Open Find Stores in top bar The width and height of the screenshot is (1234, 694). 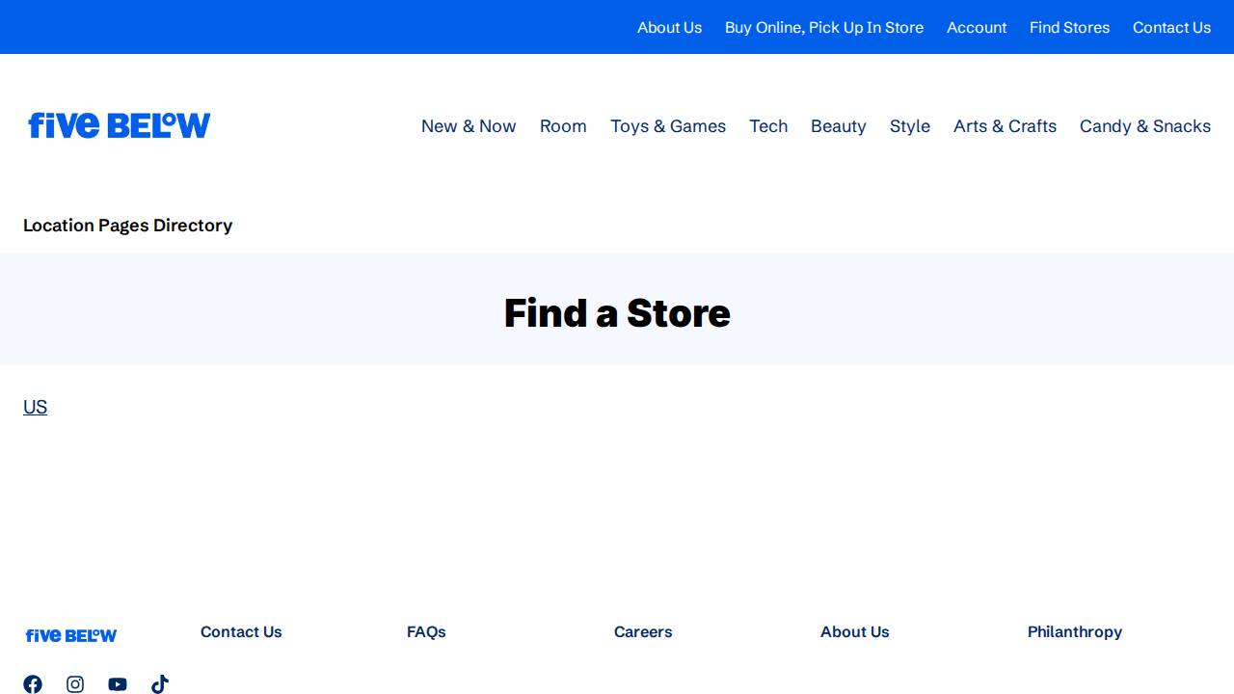(1069, 27)
